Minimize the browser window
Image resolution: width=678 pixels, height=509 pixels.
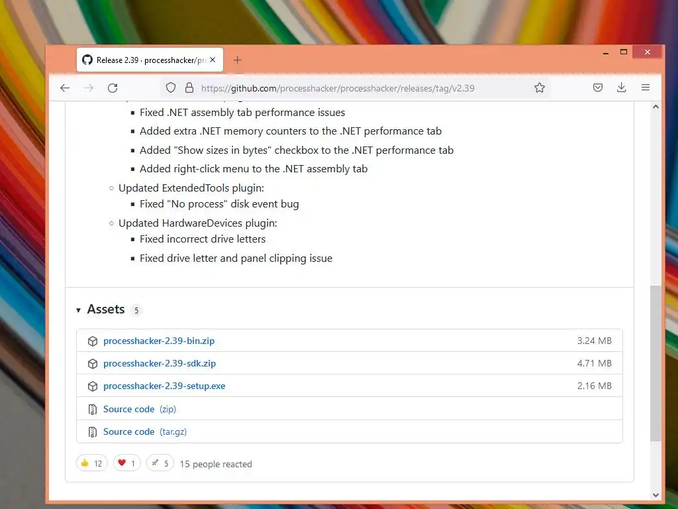coord(606,53)
